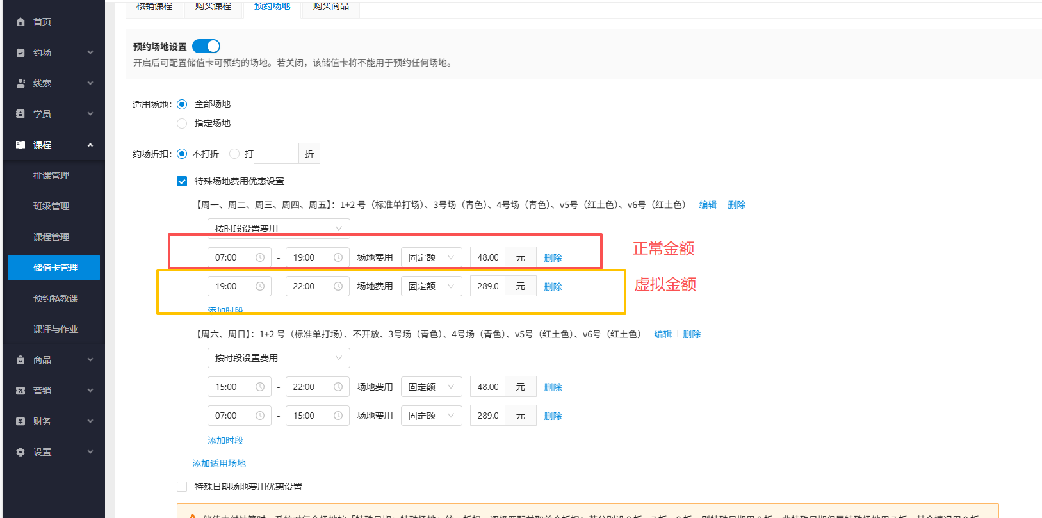Open the weekday 按时段设置费用 dropdown
Image resolution: width=1042 pixels, height=518 pixels.
[279, 229]
